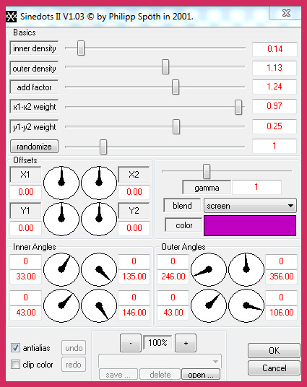Image resolution: width=307 pixels, height=387 pixels.
Task: Enable the clip color checkbox
Action: (16, 365)
